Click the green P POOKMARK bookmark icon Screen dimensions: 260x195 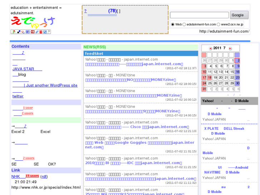tap(14, 32)
